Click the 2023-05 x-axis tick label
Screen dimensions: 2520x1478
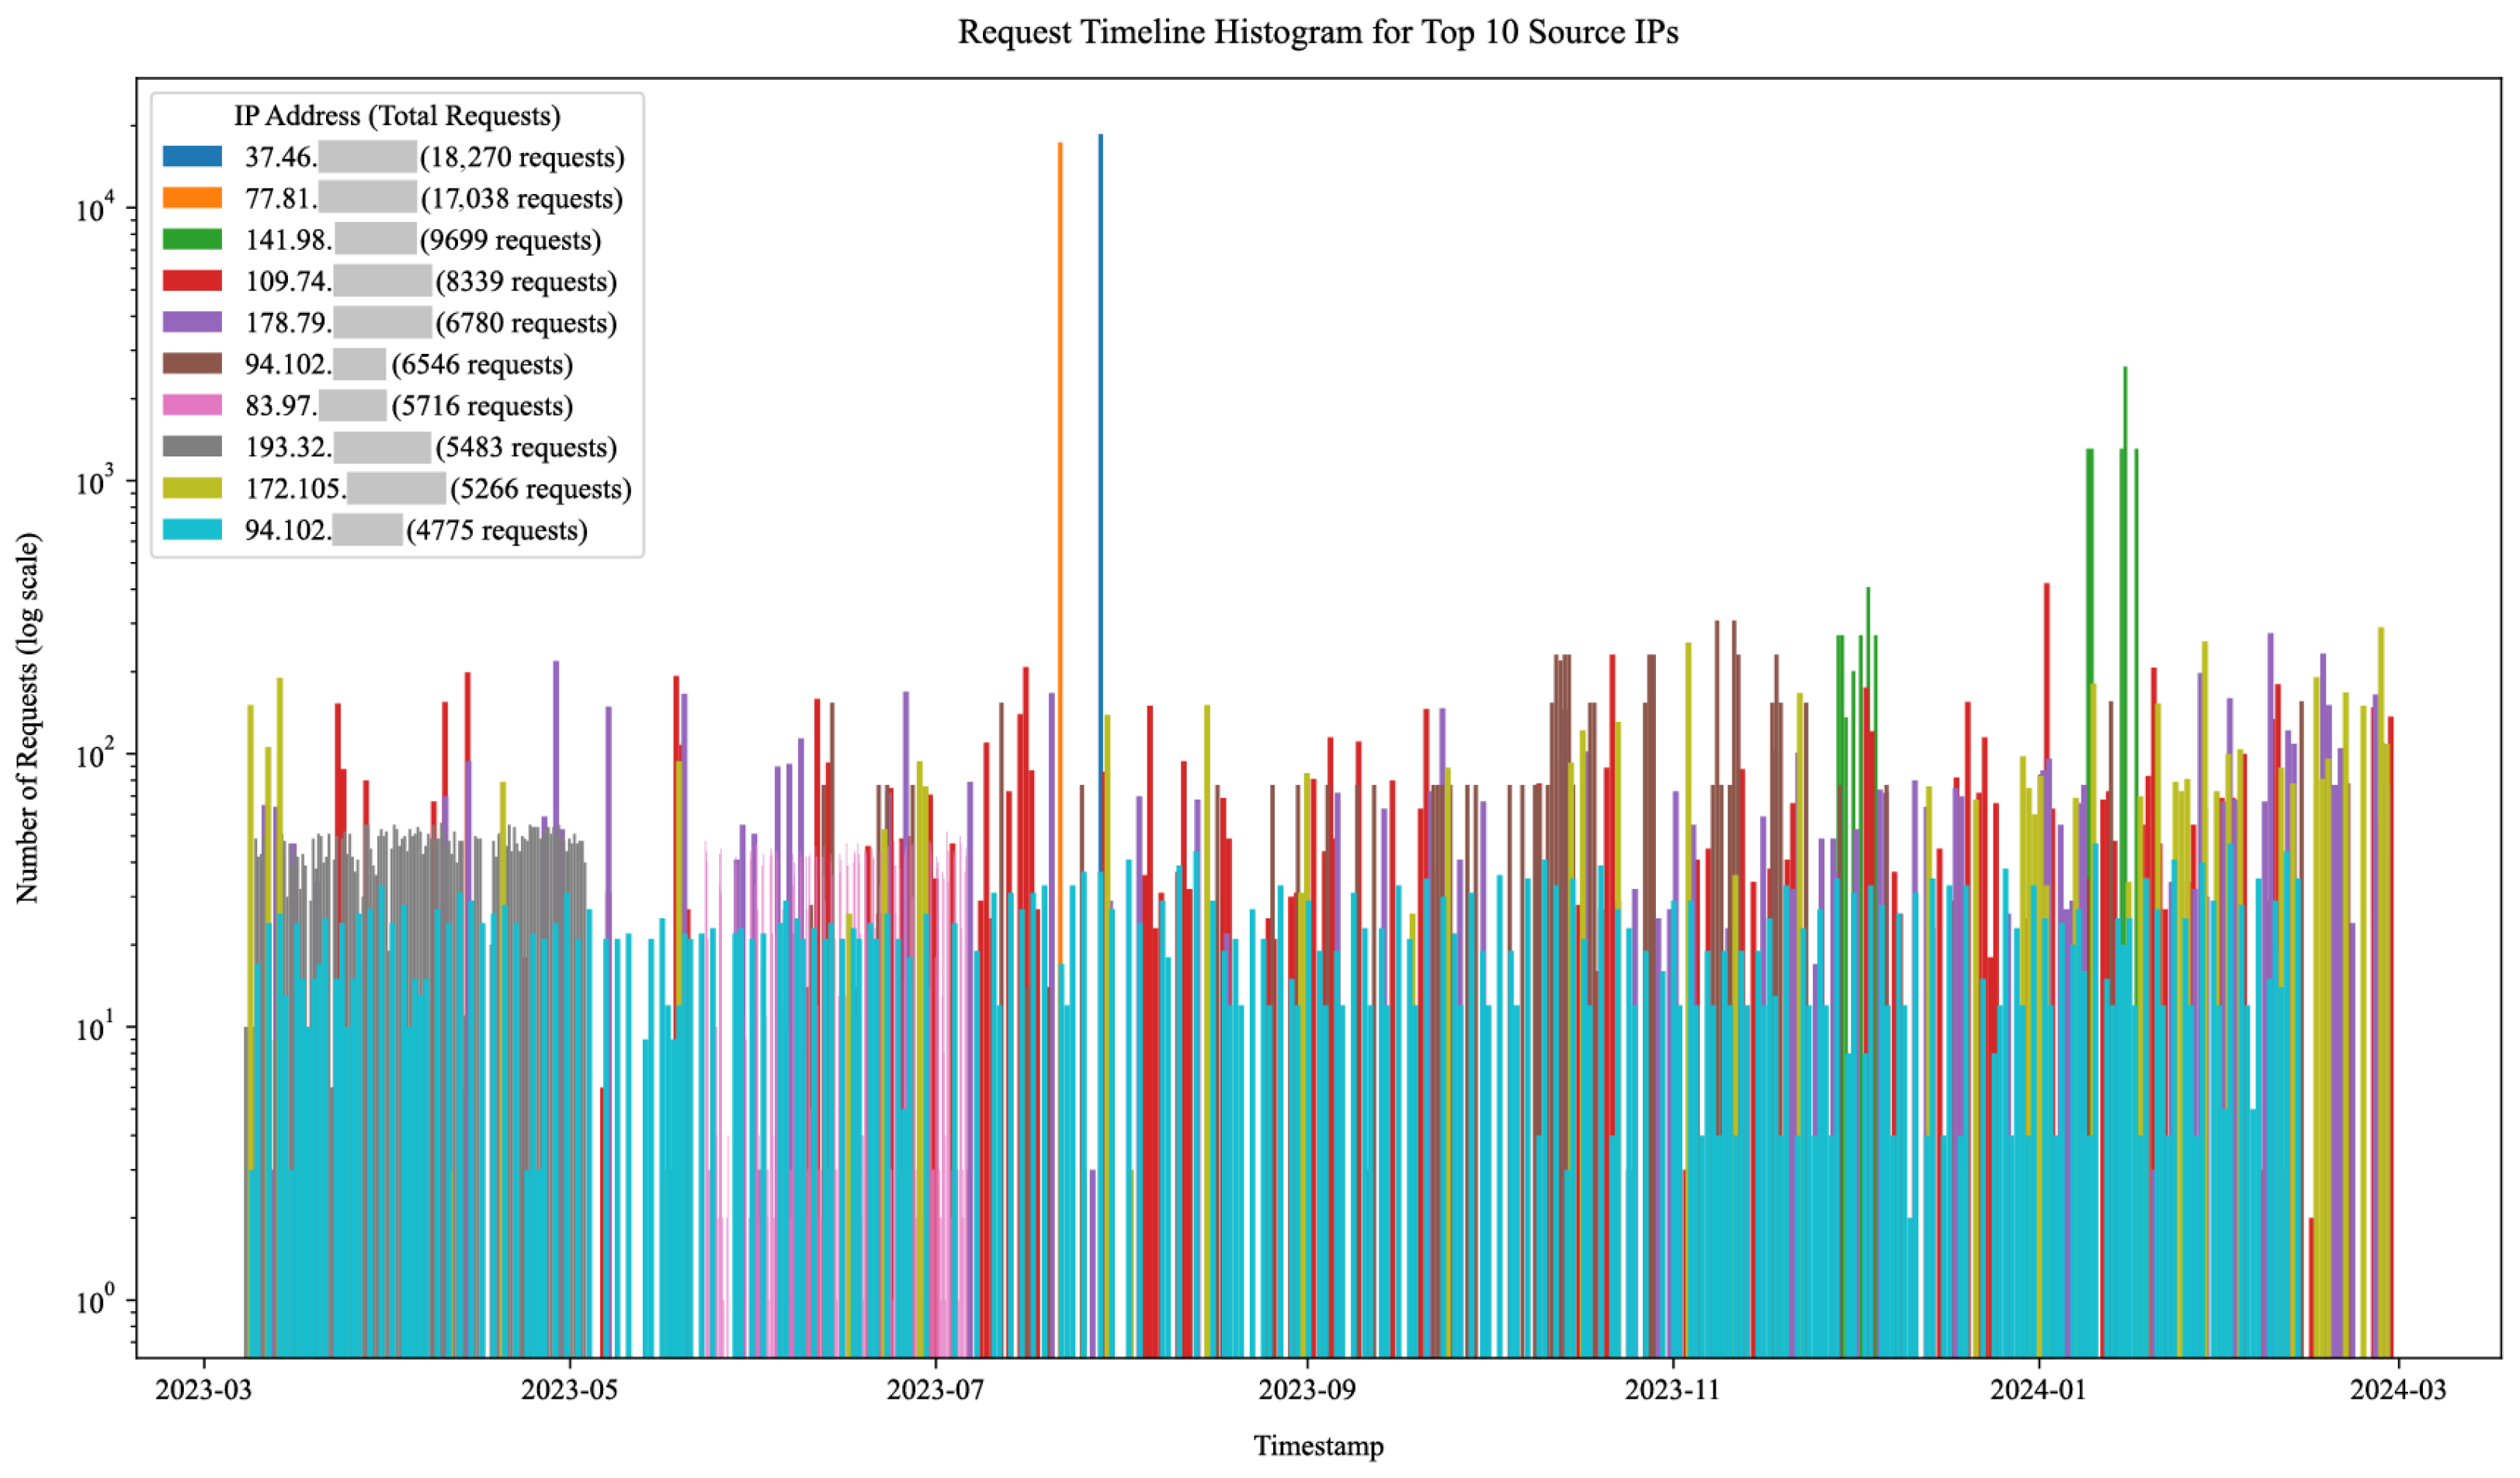(x=570, y=1390)
